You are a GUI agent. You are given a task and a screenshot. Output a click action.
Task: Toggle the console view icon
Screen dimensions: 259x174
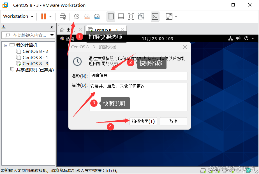click(x=155, y=16)
